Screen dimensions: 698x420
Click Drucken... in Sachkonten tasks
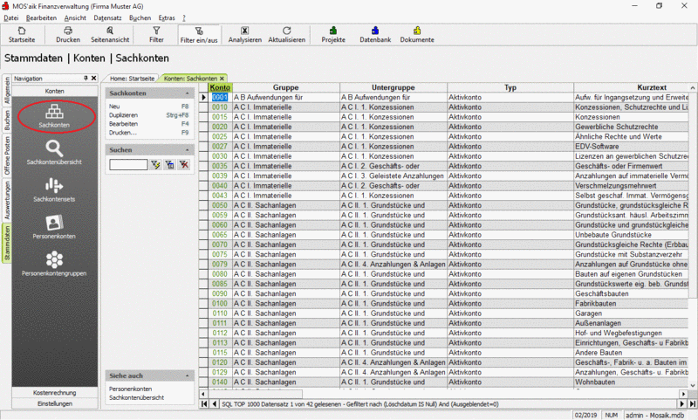123,132
